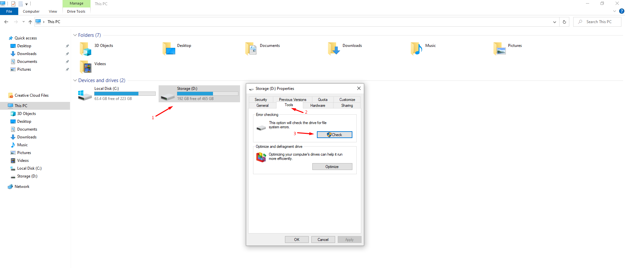This screenshot has height=268, width=625.
Task: Open the Videos folder icon in Folders section
Action: [85, 67]
